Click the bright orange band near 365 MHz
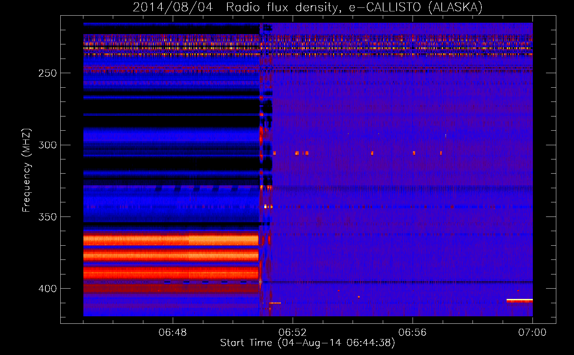 (171, 240)
